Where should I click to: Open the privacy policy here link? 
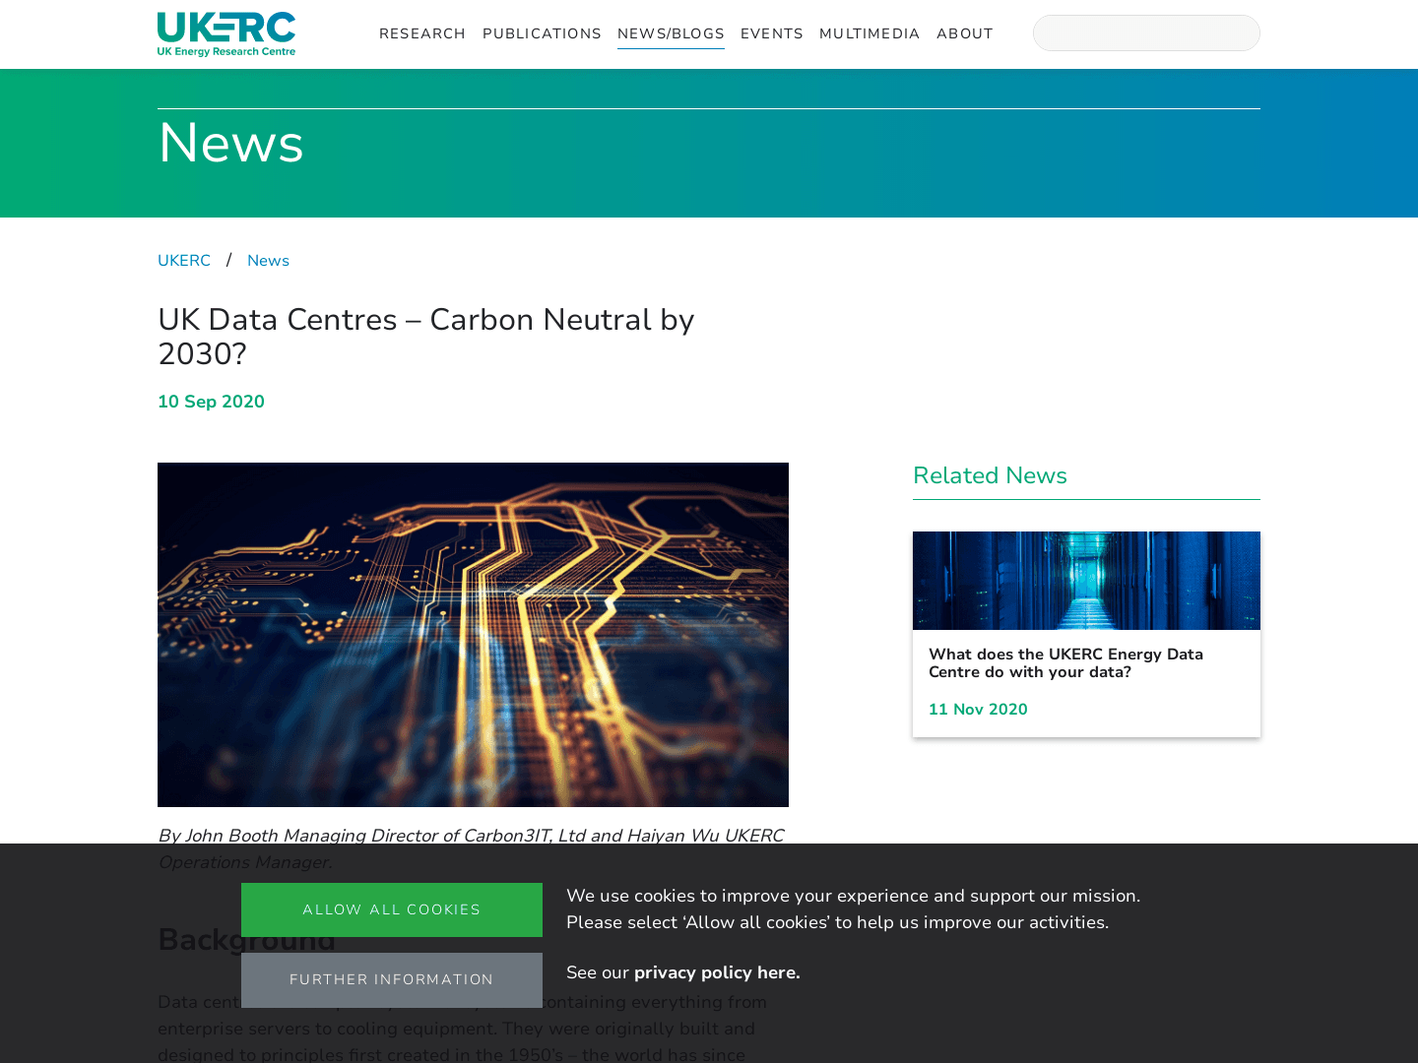point(716,972)
